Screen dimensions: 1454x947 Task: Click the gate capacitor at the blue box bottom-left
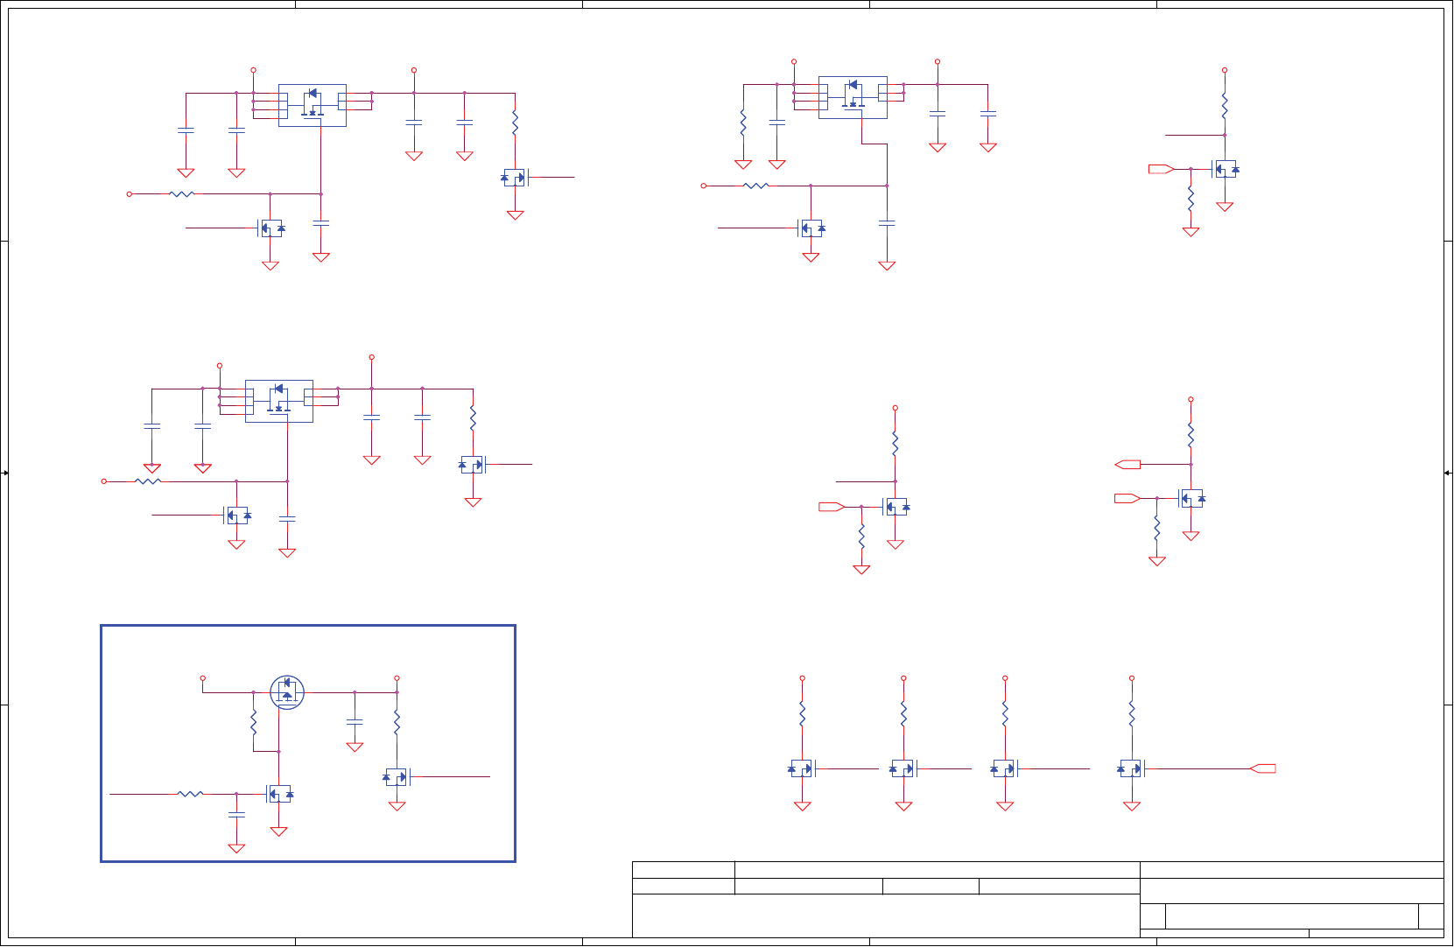tap(236, 814)
